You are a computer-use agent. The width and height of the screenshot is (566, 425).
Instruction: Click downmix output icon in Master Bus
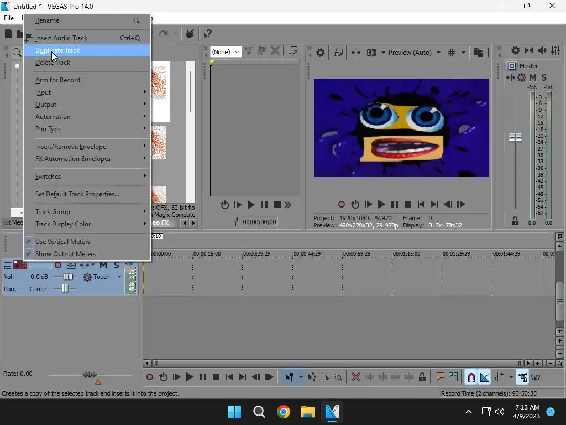(x=529, y=50)
